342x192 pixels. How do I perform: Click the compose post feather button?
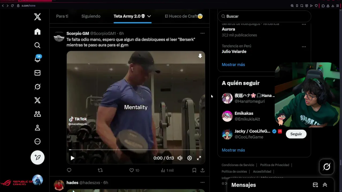click(x=37, y=158)
